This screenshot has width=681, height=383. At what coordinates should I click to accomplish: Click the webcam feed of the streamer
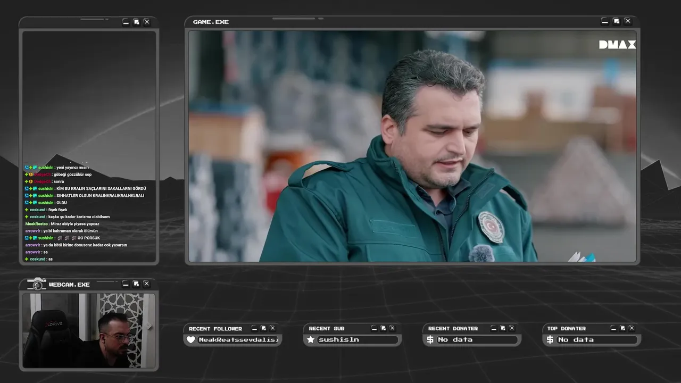coord(89,330)
